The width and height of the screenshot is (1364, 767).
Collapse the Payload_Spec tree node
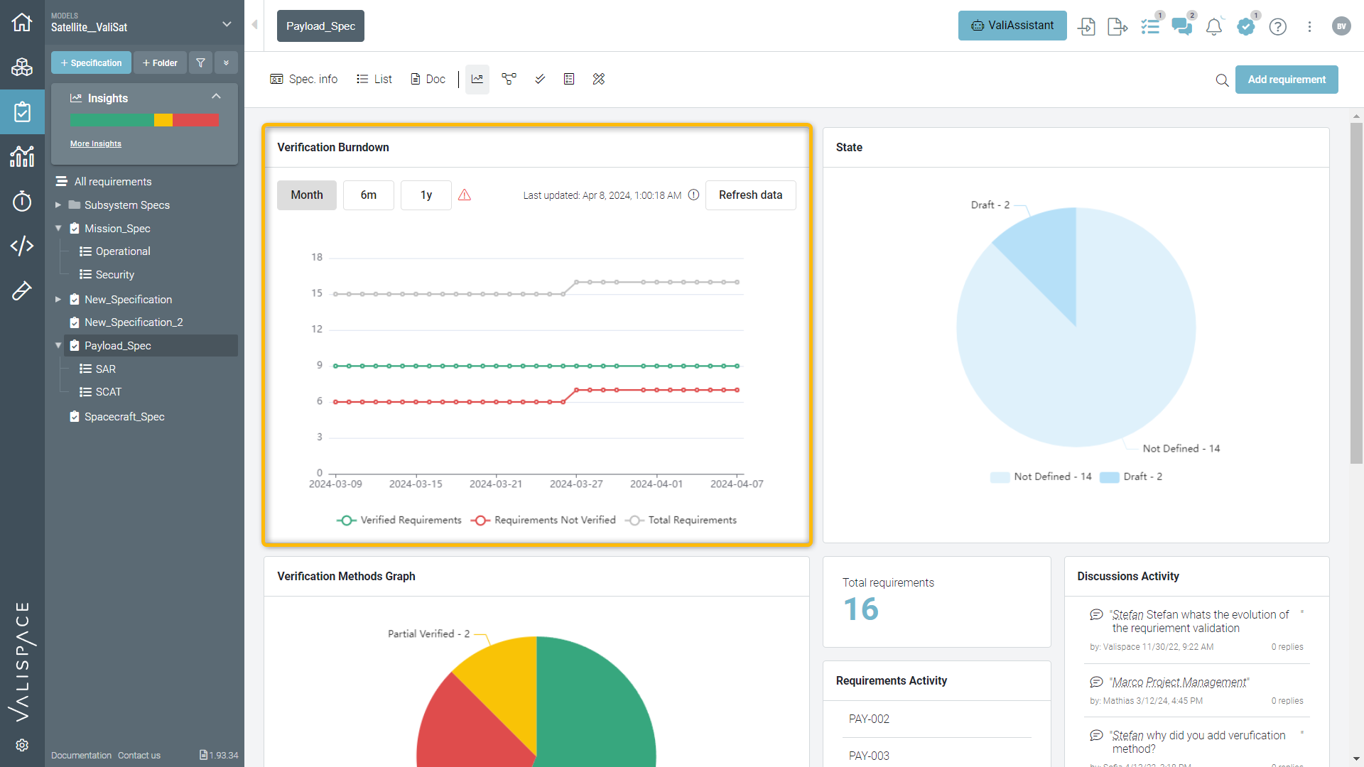[58, 346]
